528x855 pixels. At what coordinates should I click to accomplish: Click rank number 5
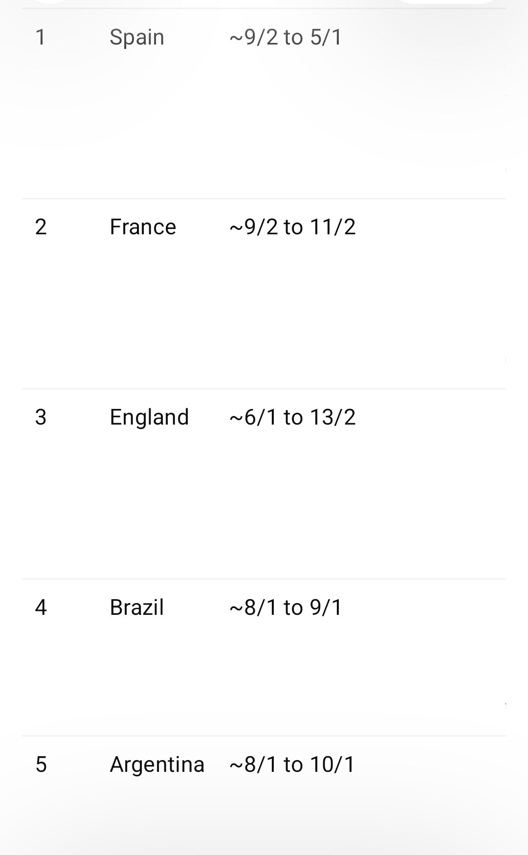pos(41,765)
